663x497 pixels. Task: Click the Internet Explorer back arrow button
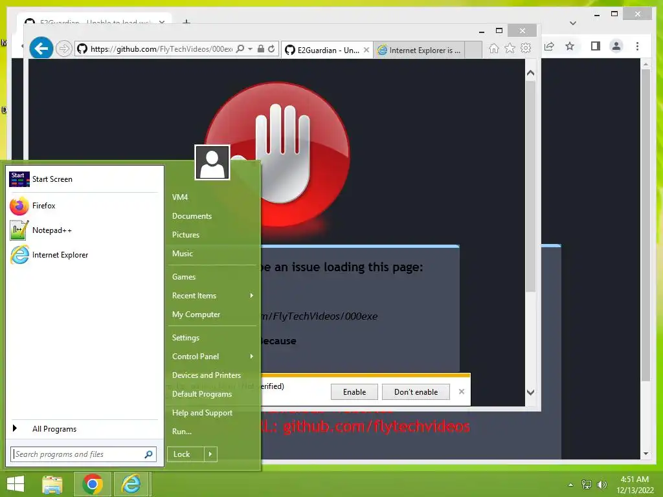41,49
